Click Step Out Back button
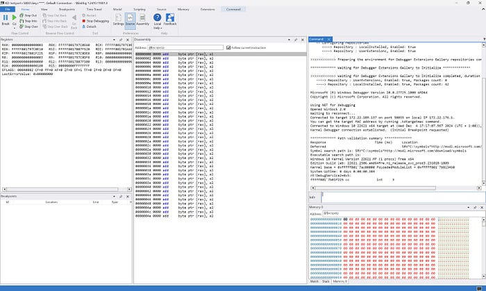Image resolution: width=486 pixels, height=291 pixels. (55, 15)
